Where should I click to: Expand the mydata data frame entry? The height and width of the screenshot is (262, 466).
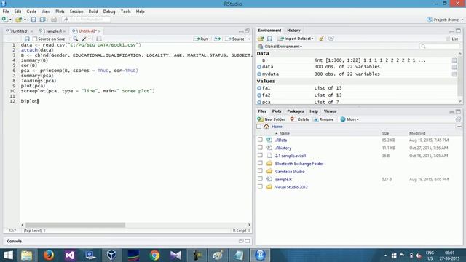tap(259, 74)
